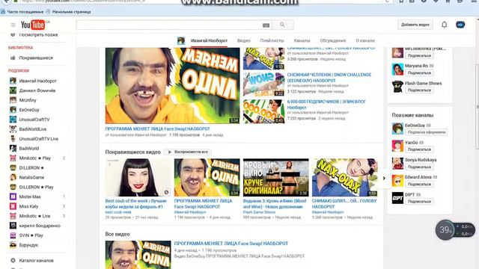The width and height of the screenshot is (479, 269).
Task: Click the MrUnfiny channel avatar
Action: 13,100
